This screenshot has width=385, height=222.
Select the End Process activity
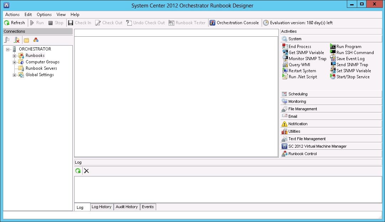coord(297,46)
